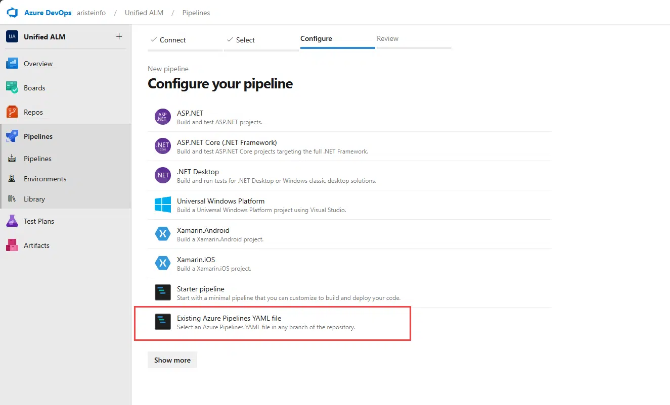
Task: Open Pipelines via the breadcrumb
Action: (x=196, y=13)
